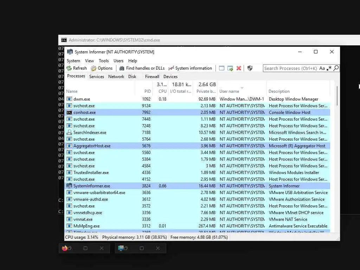
Task: Open Find handles or DLLs
Action: point(142,68)
